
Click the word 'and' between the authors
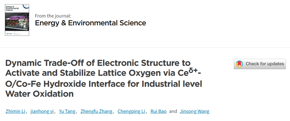[173, 111]
